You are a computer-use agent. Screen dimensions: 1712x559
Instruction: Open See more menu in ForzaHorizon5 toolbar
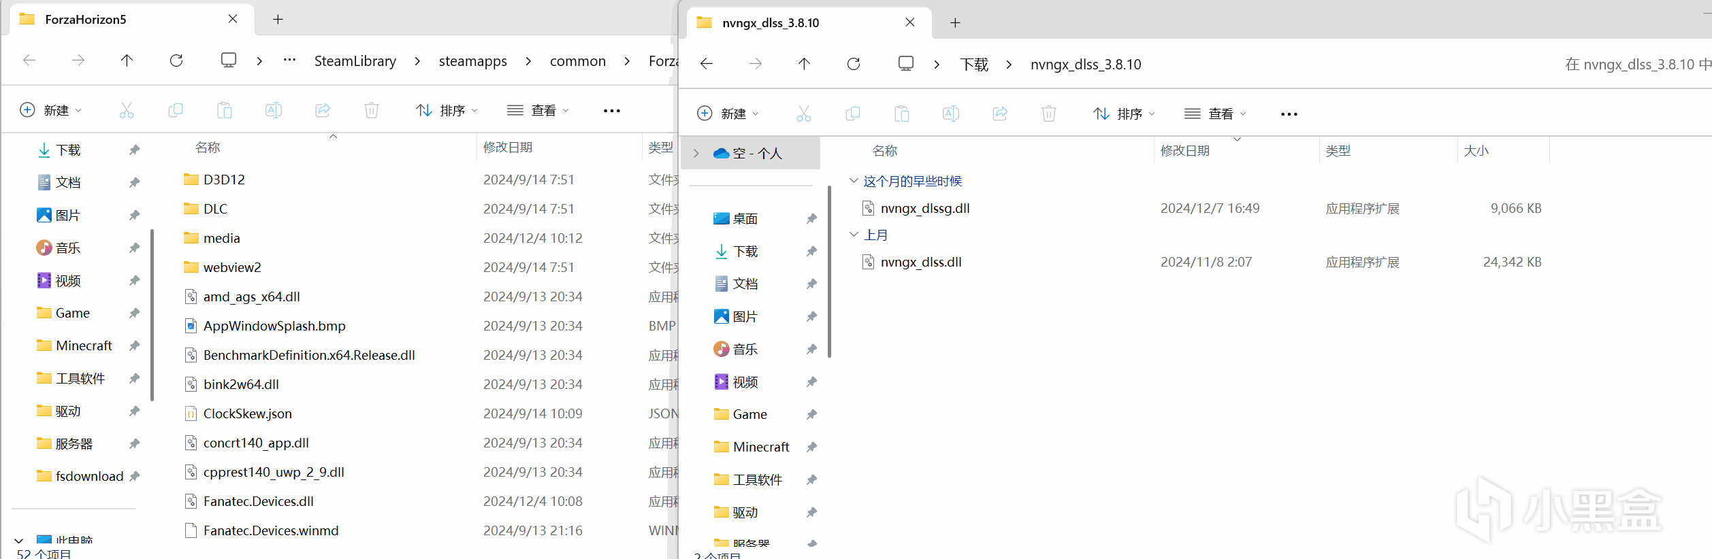tap(612, 111)
